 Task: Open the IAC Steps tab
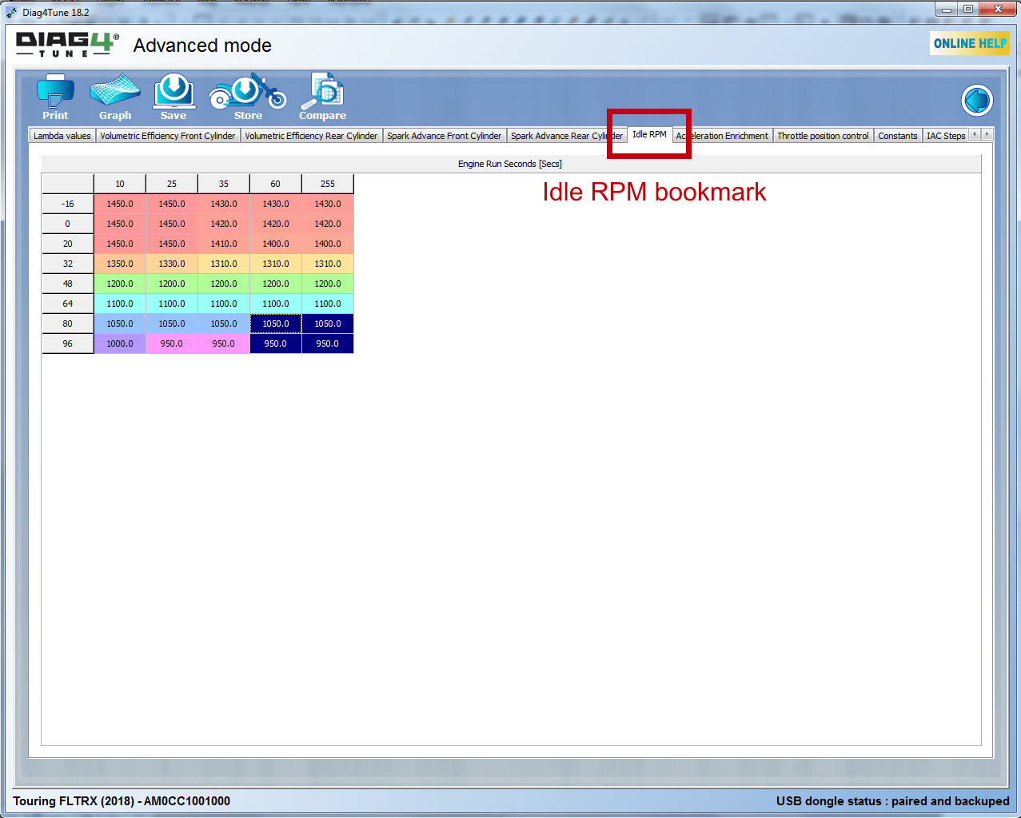click(946, 135)
